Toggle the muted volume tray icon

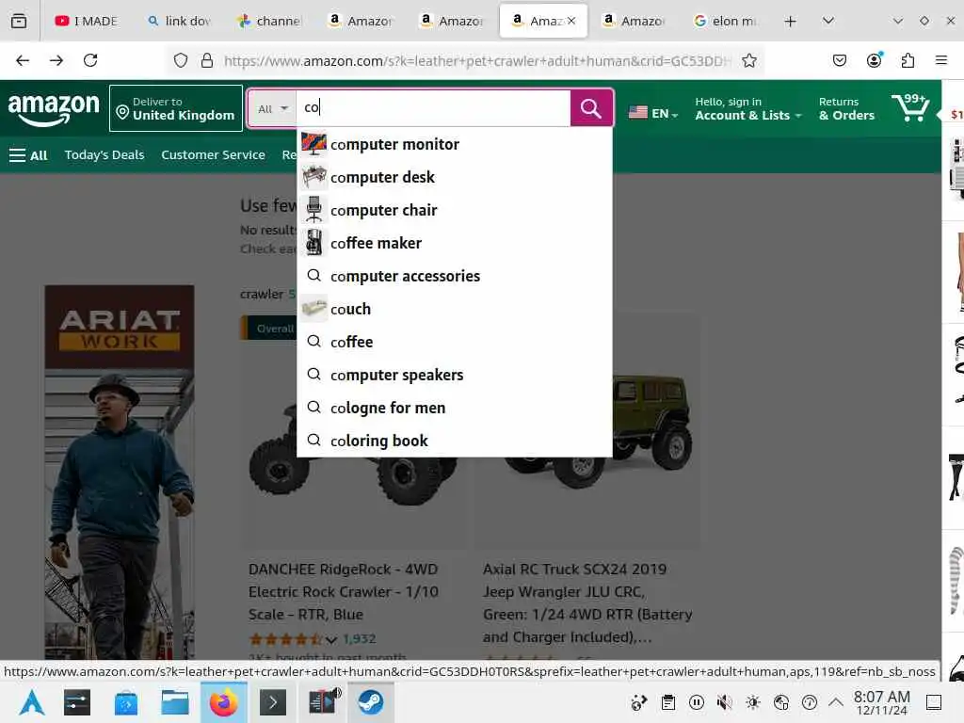(724, 702)
